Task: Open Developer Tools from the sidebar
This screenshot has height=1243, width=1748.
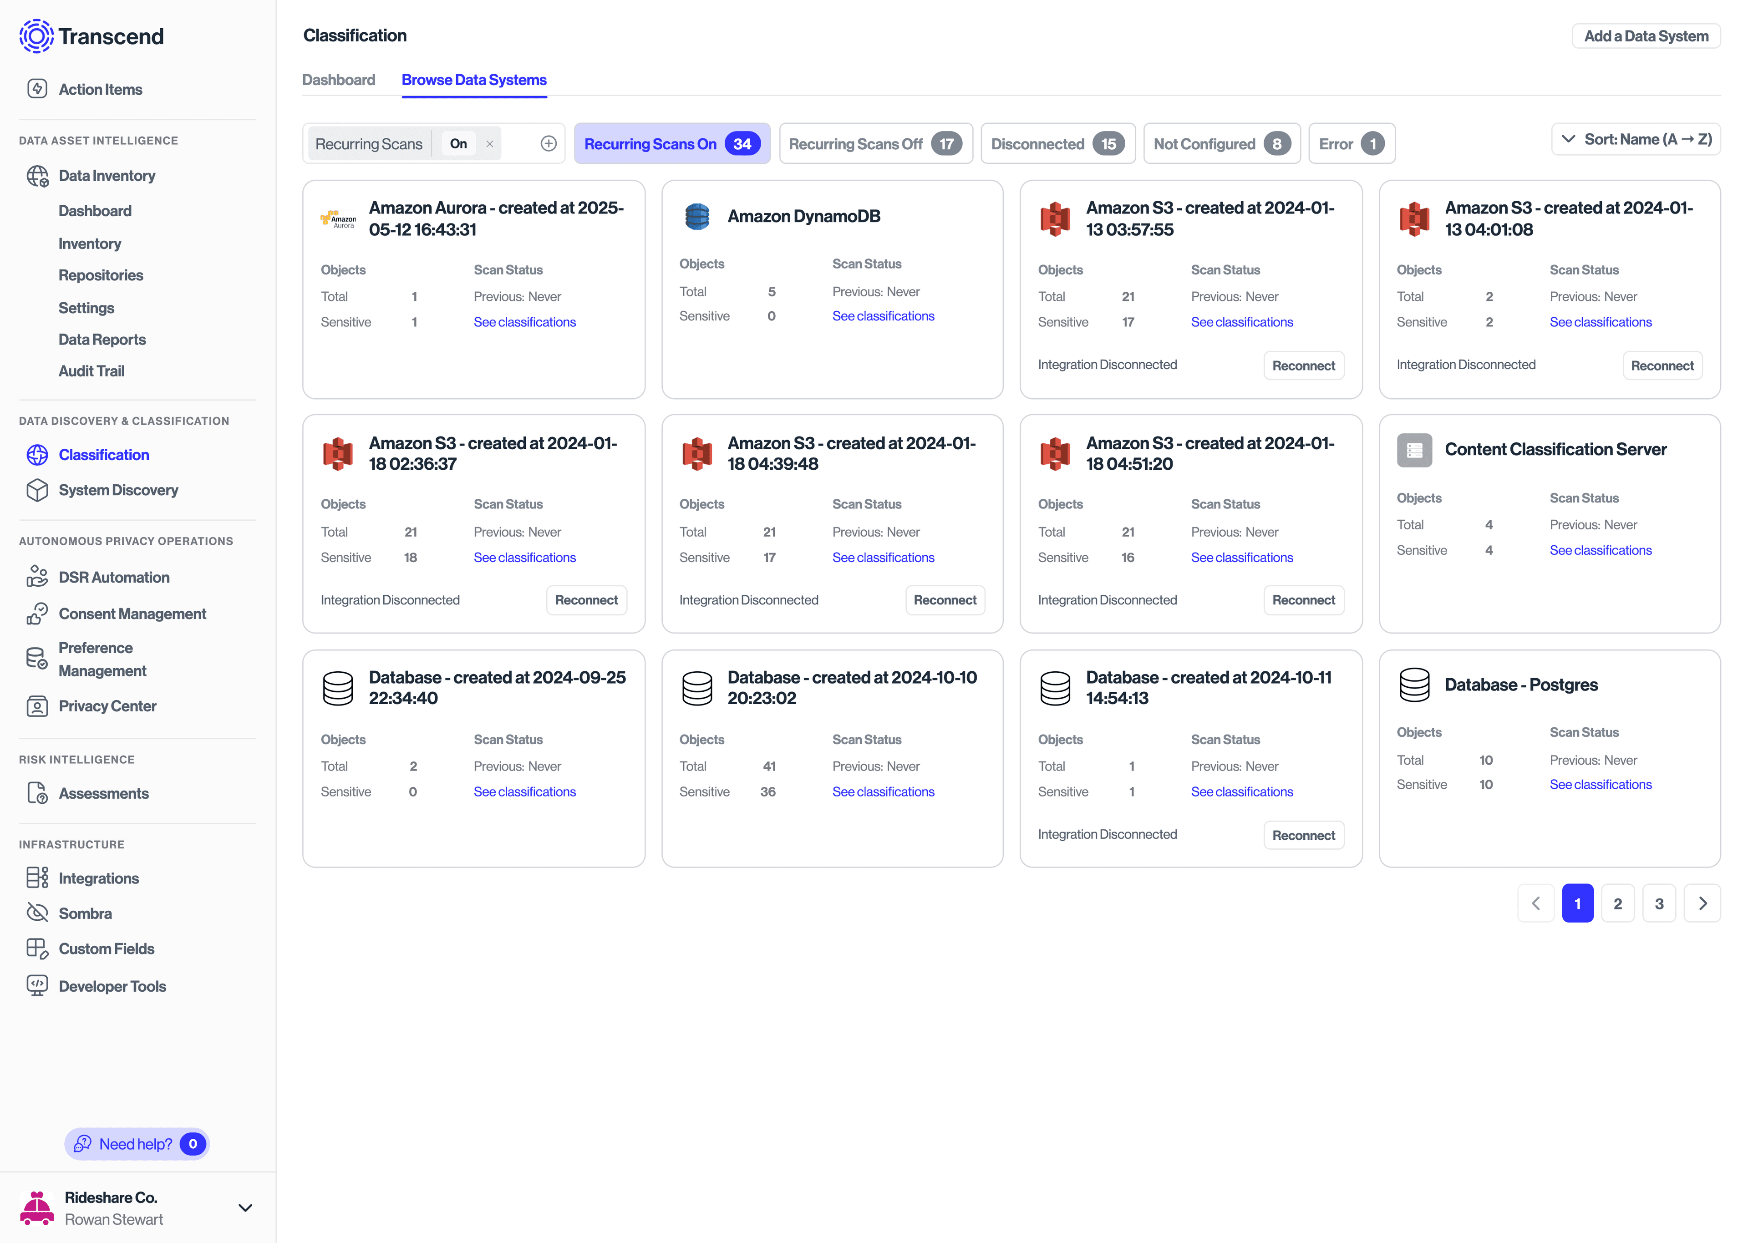Action: click(112, 986)
